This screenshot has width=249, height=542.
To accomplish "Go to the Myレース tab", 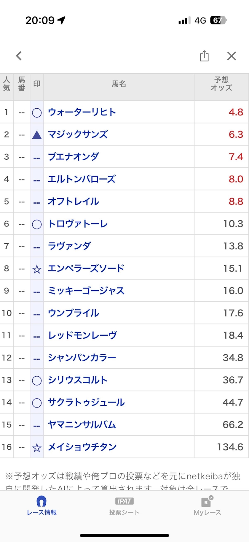I will (207, 506).
